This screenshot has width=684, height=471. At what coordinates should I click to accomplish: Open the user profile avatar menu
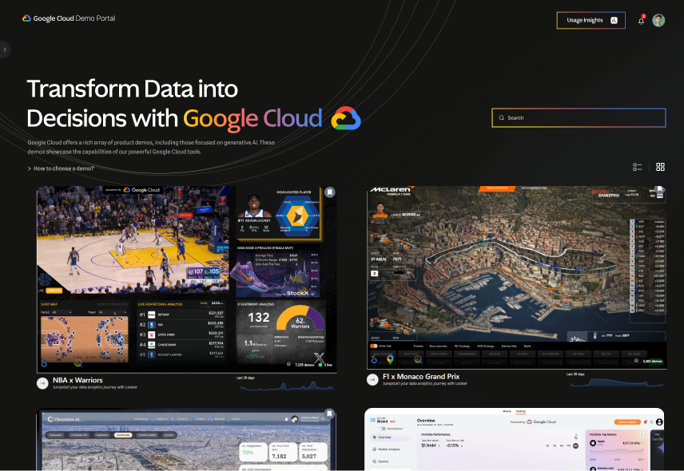[658, 20]
